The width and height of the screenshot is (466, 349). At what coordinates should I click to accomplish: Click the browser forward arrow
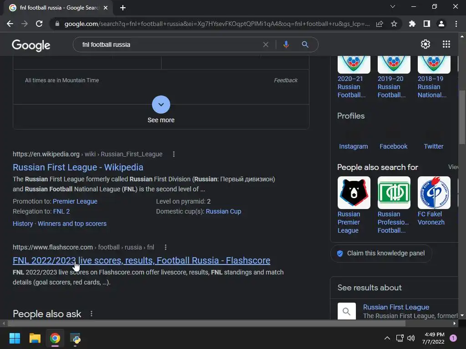pos(25,24)
